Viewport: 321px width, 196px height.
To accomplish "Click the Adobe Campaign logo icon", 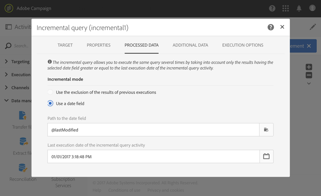I will [x=9, y=8].
